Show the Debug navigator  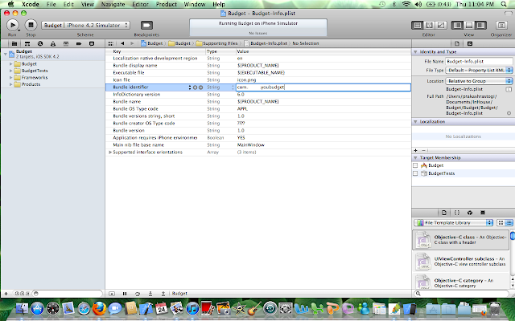click(x=66, y=43)
